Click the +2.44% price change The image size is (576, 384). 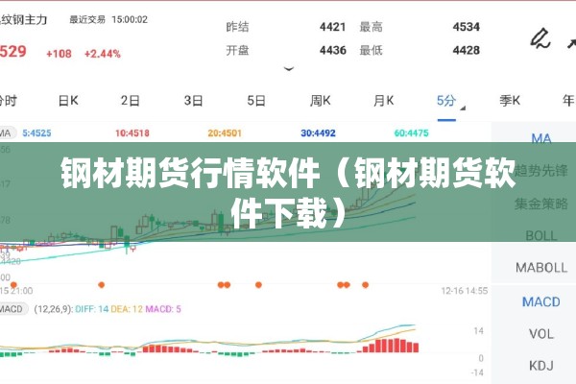[103, 54]
